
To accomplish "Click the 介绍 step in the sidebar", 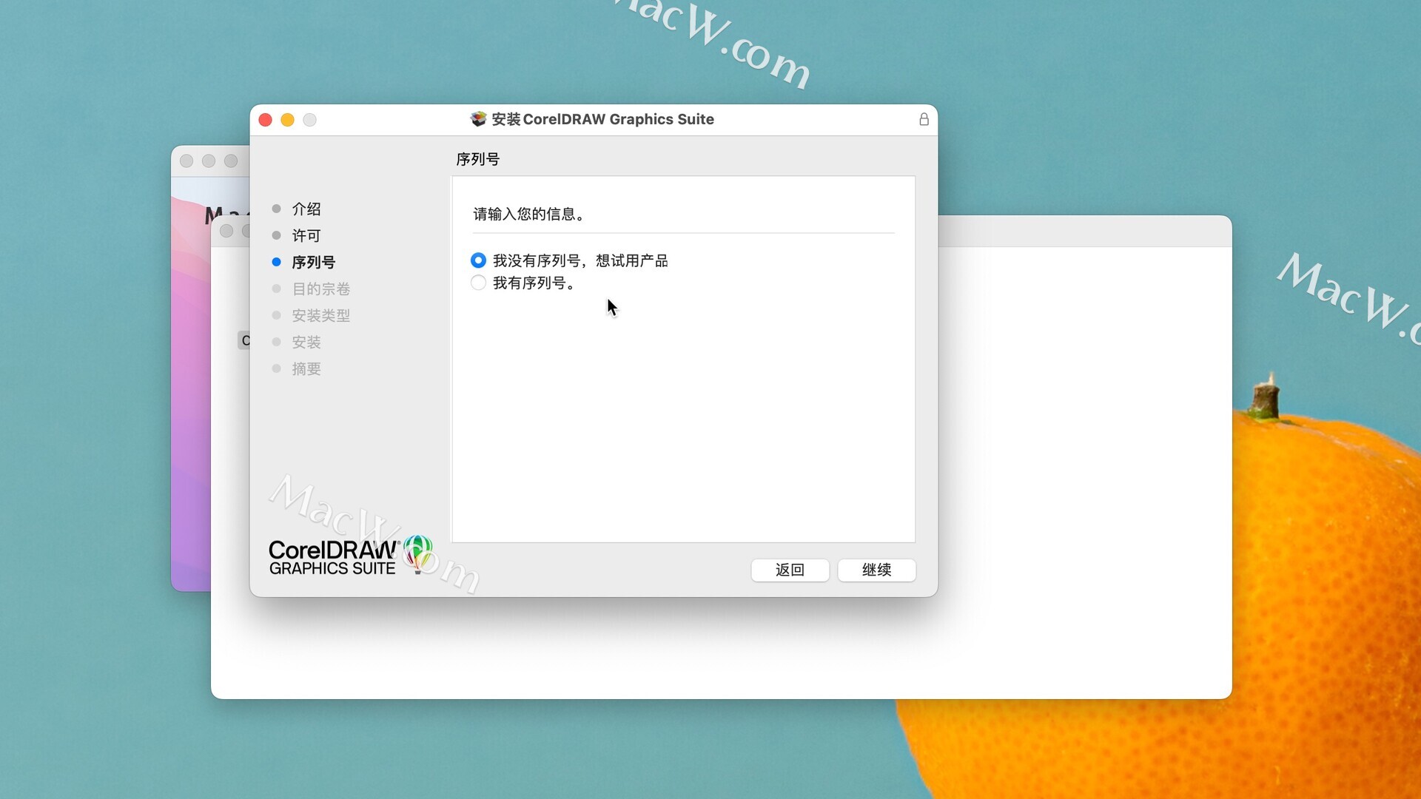I will point(306,209).
